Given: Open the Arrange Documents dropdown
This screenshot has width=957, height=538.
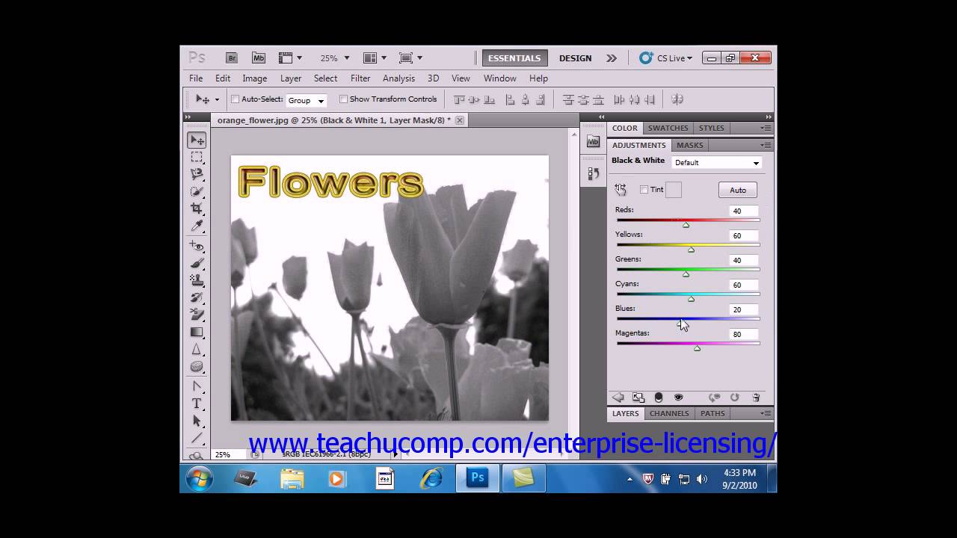Looking at the screenshot, I should point(375,58).
